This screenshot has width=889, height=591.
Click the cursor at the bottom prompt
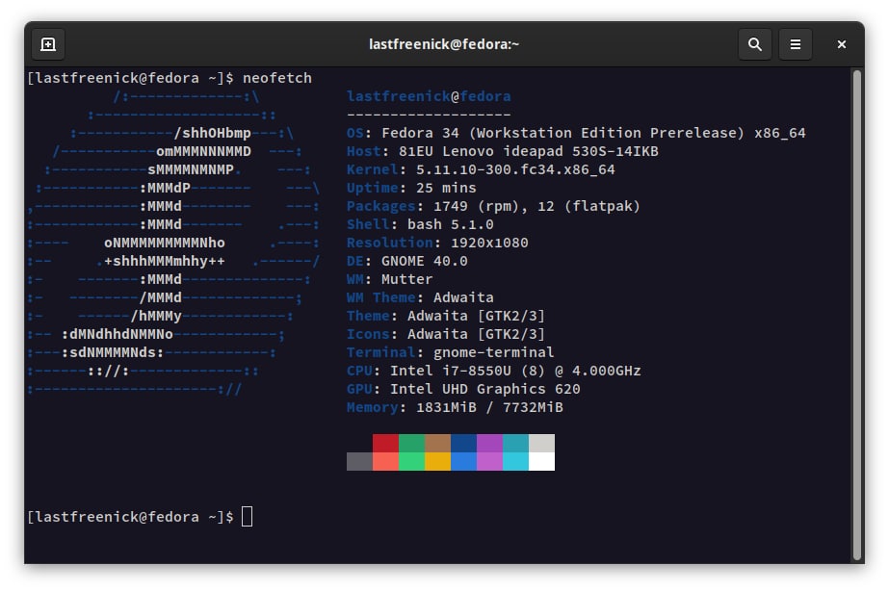pyautogui.click(x=248, y=517)
